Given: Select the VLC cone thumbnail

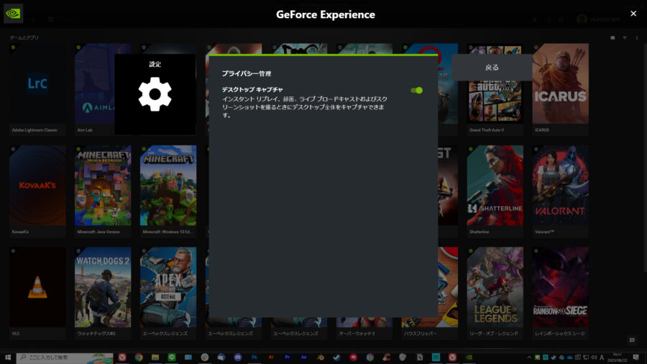Looking at the screenshot, I should (37, 287).
